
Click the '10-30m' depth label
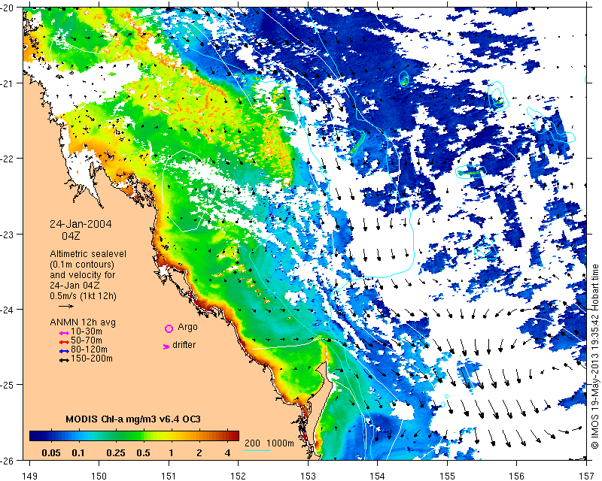pos(87,331)
